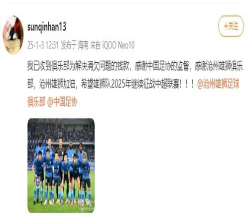Click the 发布于 海南 location text
Viewport: 249px width, 219px height.
75,45
